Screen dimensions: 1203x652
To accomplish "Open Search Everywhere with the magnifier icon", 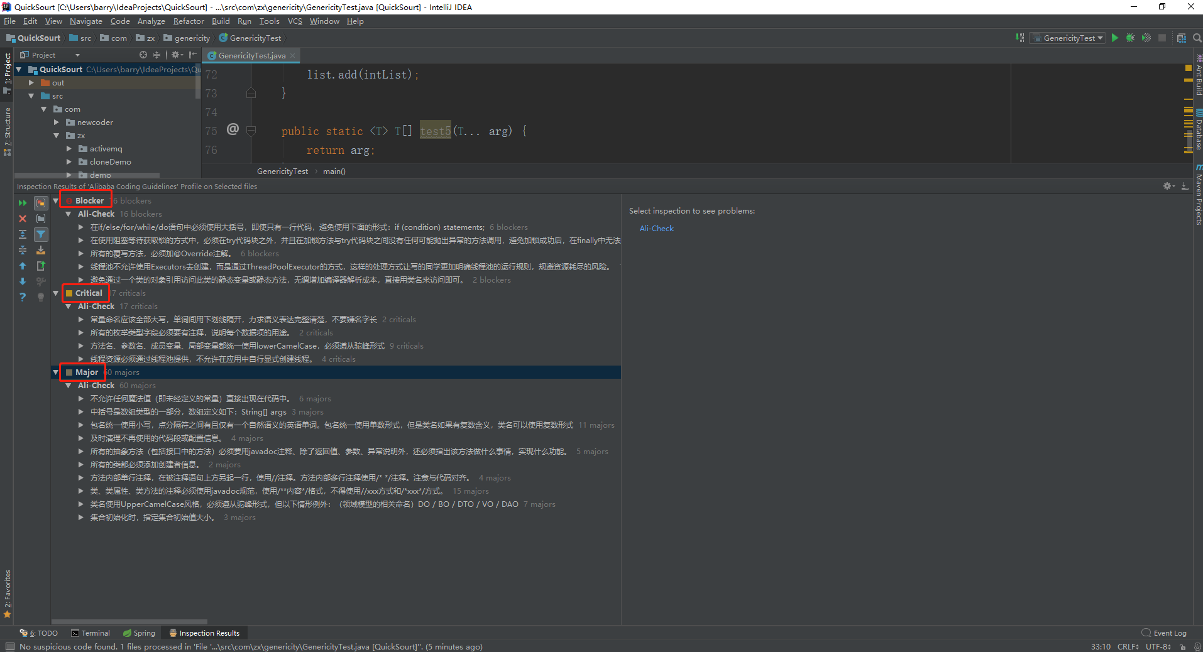I will coord(1197,38).
